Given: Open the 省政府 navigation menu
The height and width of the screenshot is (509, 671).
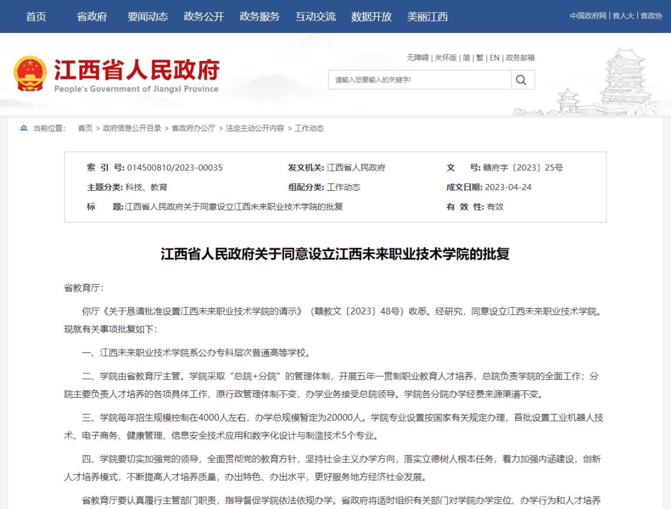Looking at the screenshot, I should [91, 17].
